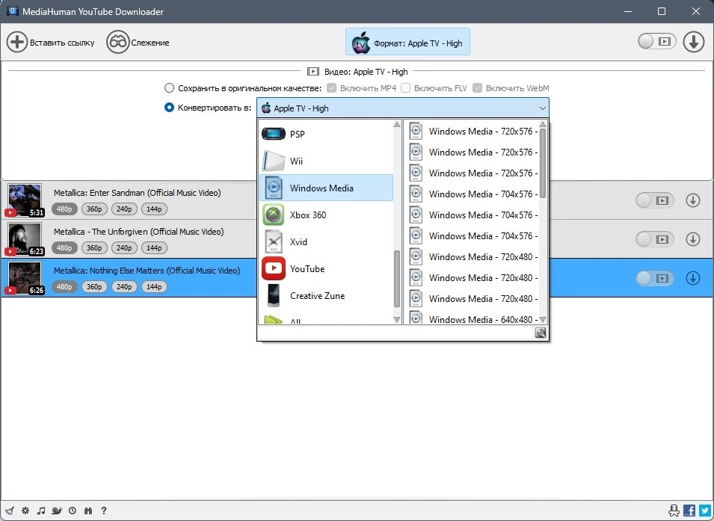Click the paste link plus icon

[x=17, y=43]
